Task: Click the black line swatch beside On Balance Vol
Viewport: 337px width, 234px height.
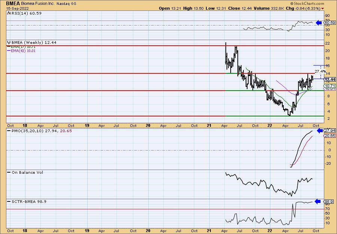Action: pyautogui.click(x=9, y=172)
